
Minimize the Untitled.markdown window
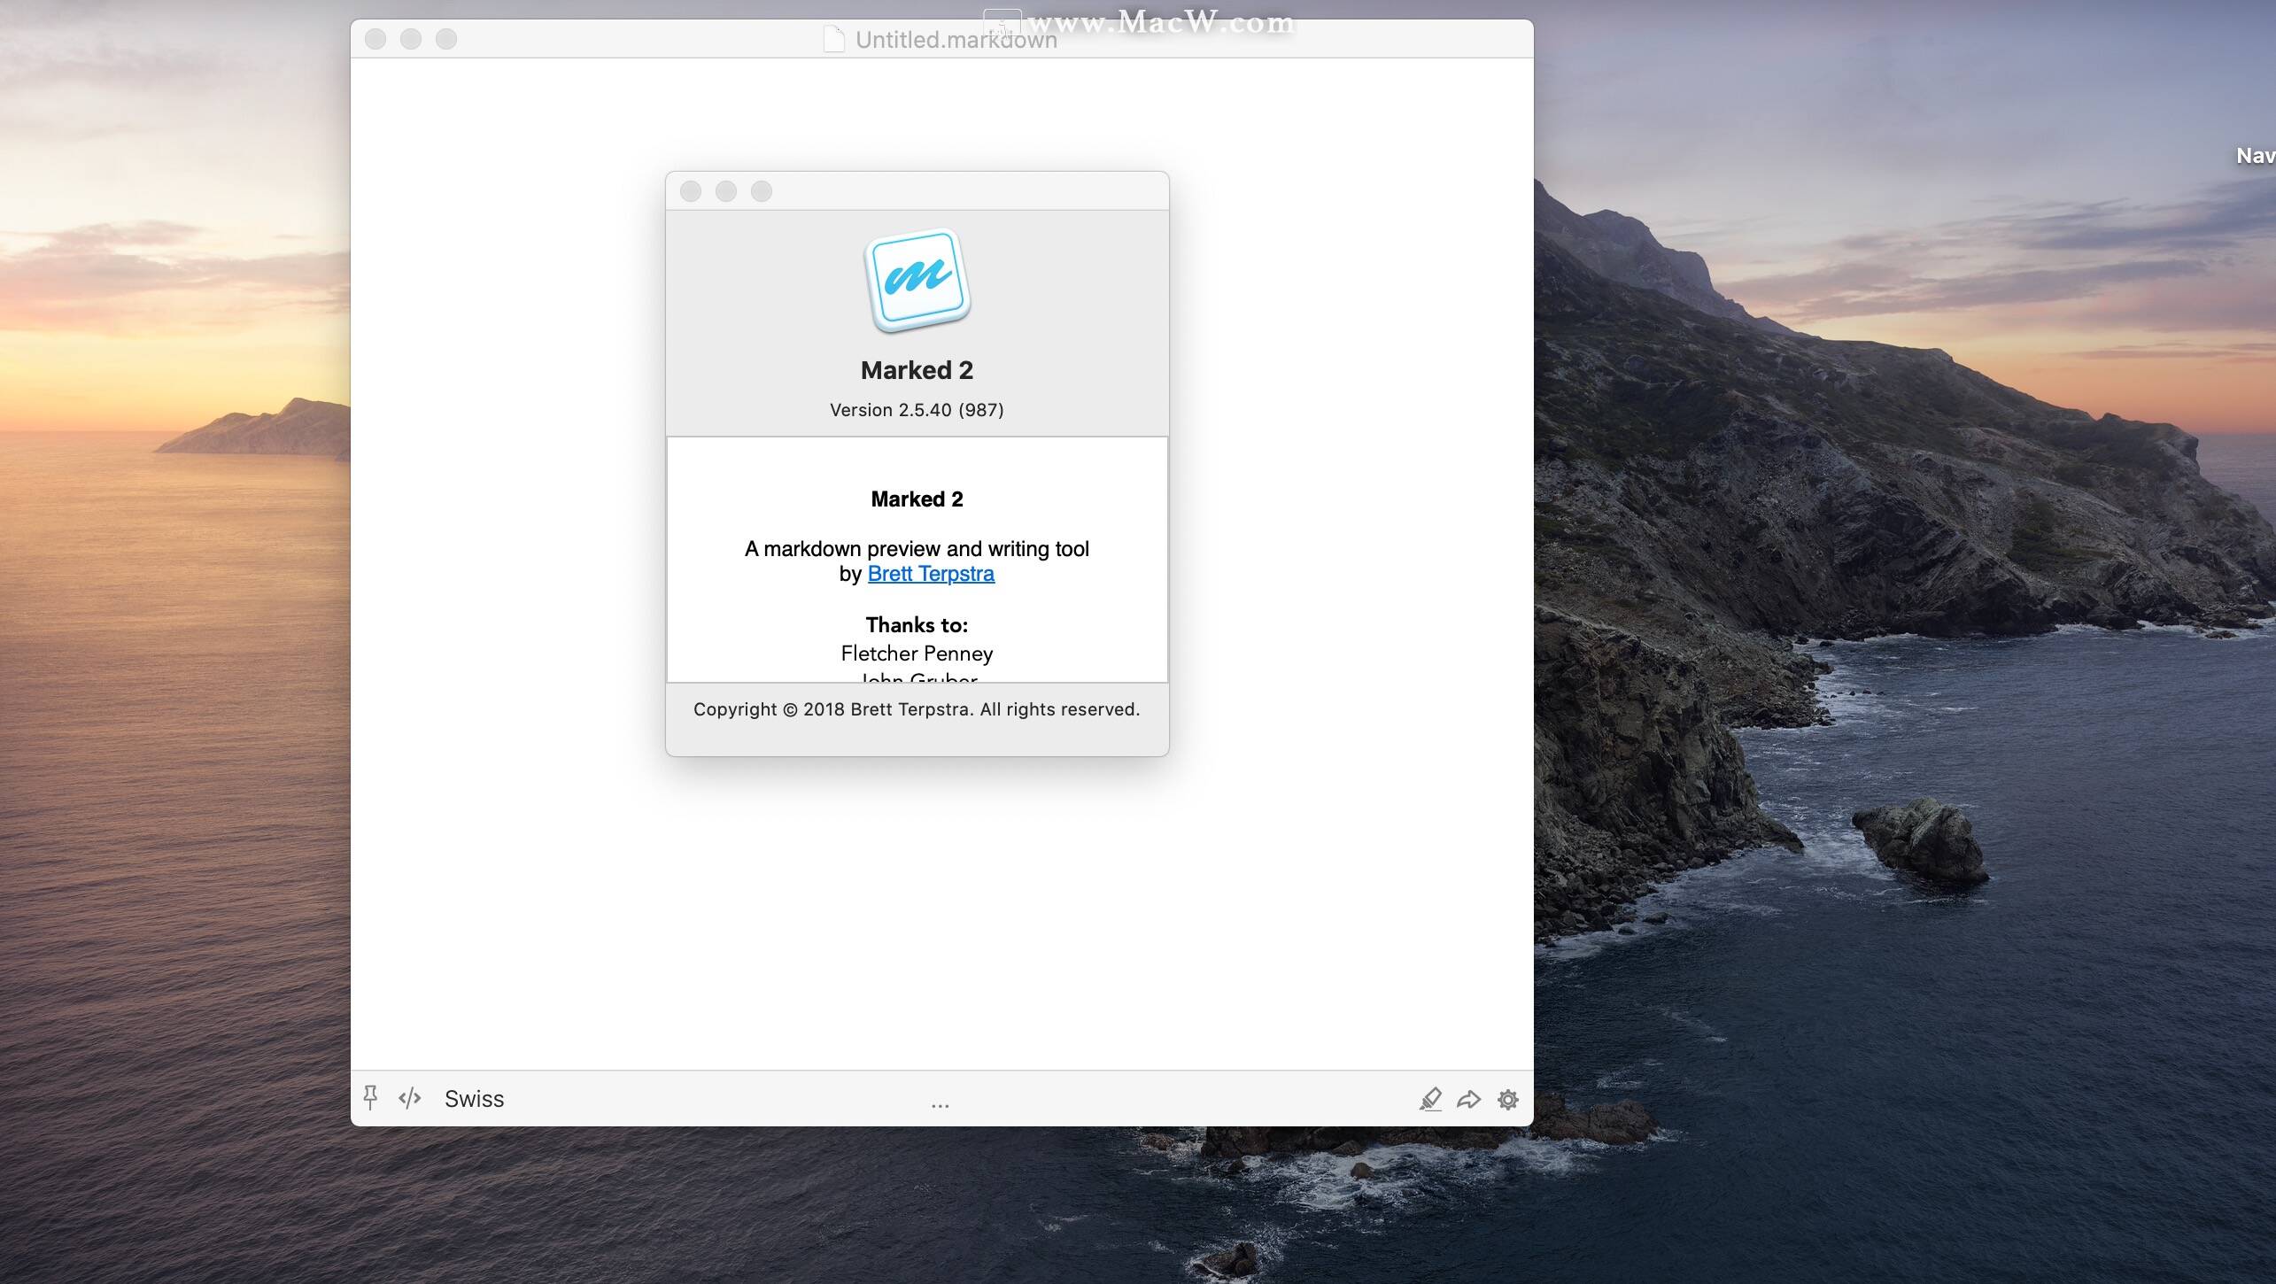tap(411, 39)
